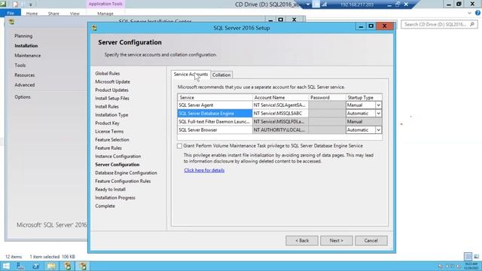The image size is (482, 271).
Task: Click account name NT Service\SQLAgent$A...
Action: (280, 105)
